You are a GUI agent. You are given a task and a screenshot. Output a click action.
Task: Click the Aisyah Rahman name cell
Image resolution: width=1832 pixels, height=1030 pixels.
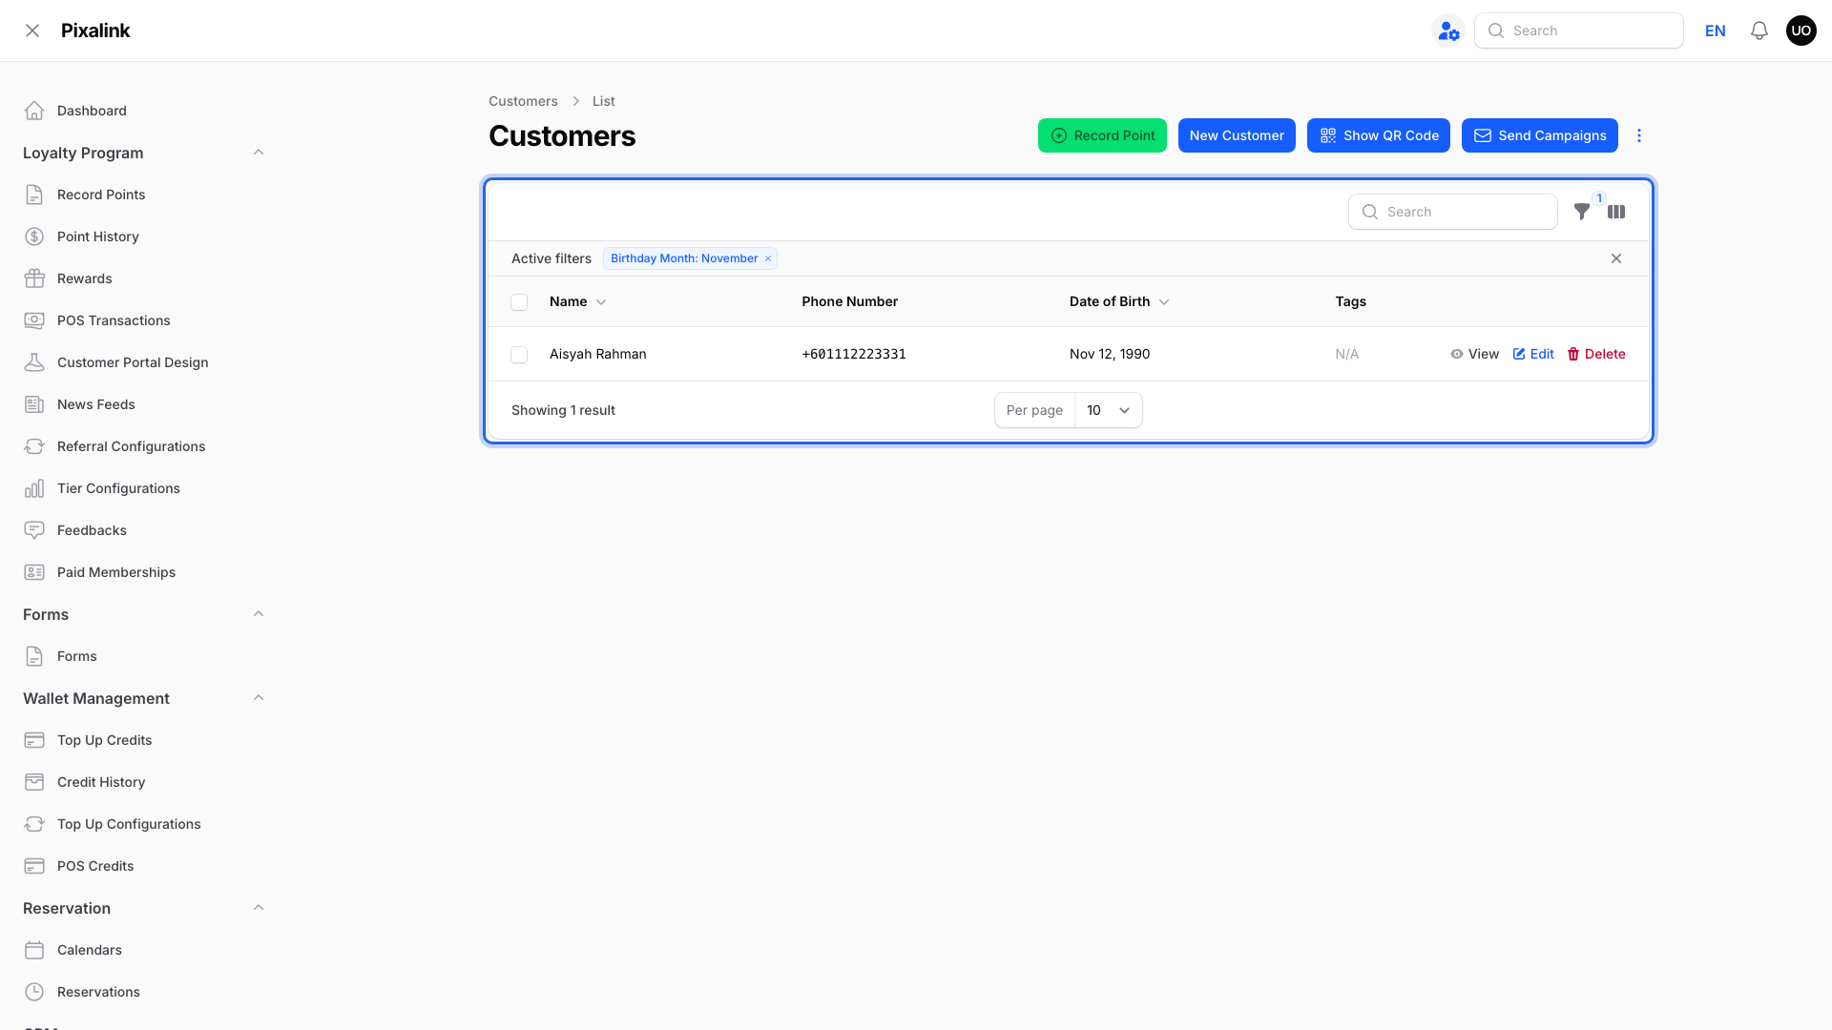[598, 354]
